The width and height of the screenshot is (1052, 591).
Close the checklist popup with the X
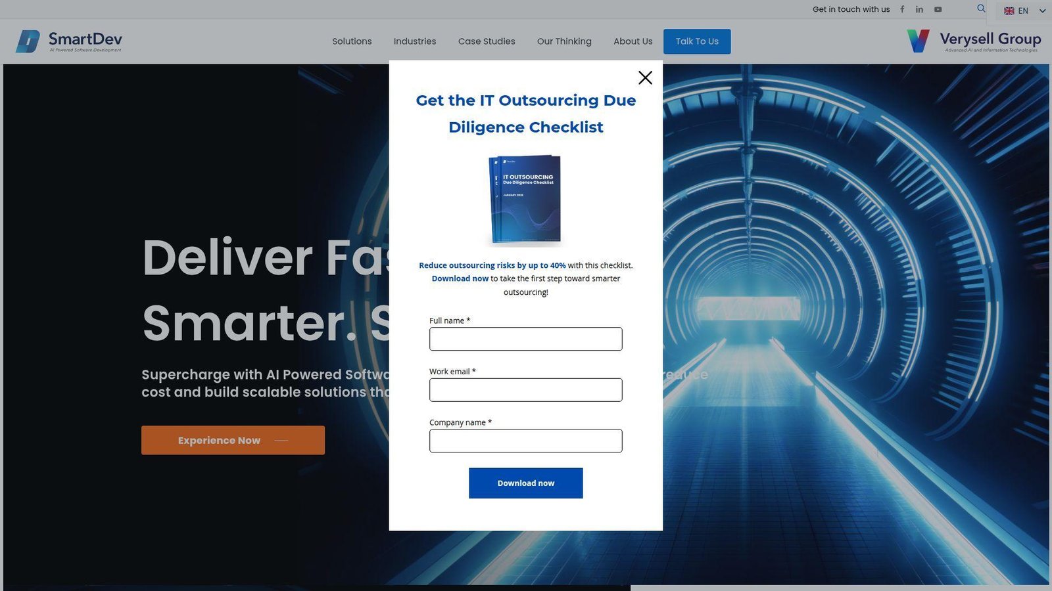645,77
